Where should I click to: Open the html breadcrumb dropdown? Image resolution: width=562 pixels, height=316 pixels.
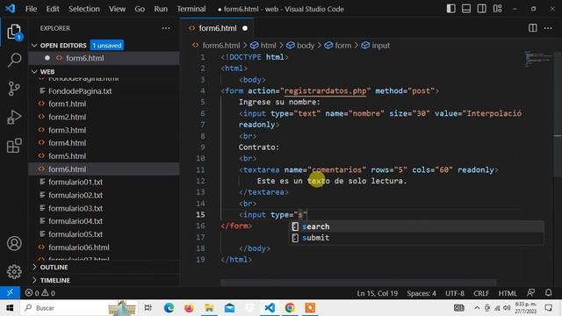(x=263, y=46)
